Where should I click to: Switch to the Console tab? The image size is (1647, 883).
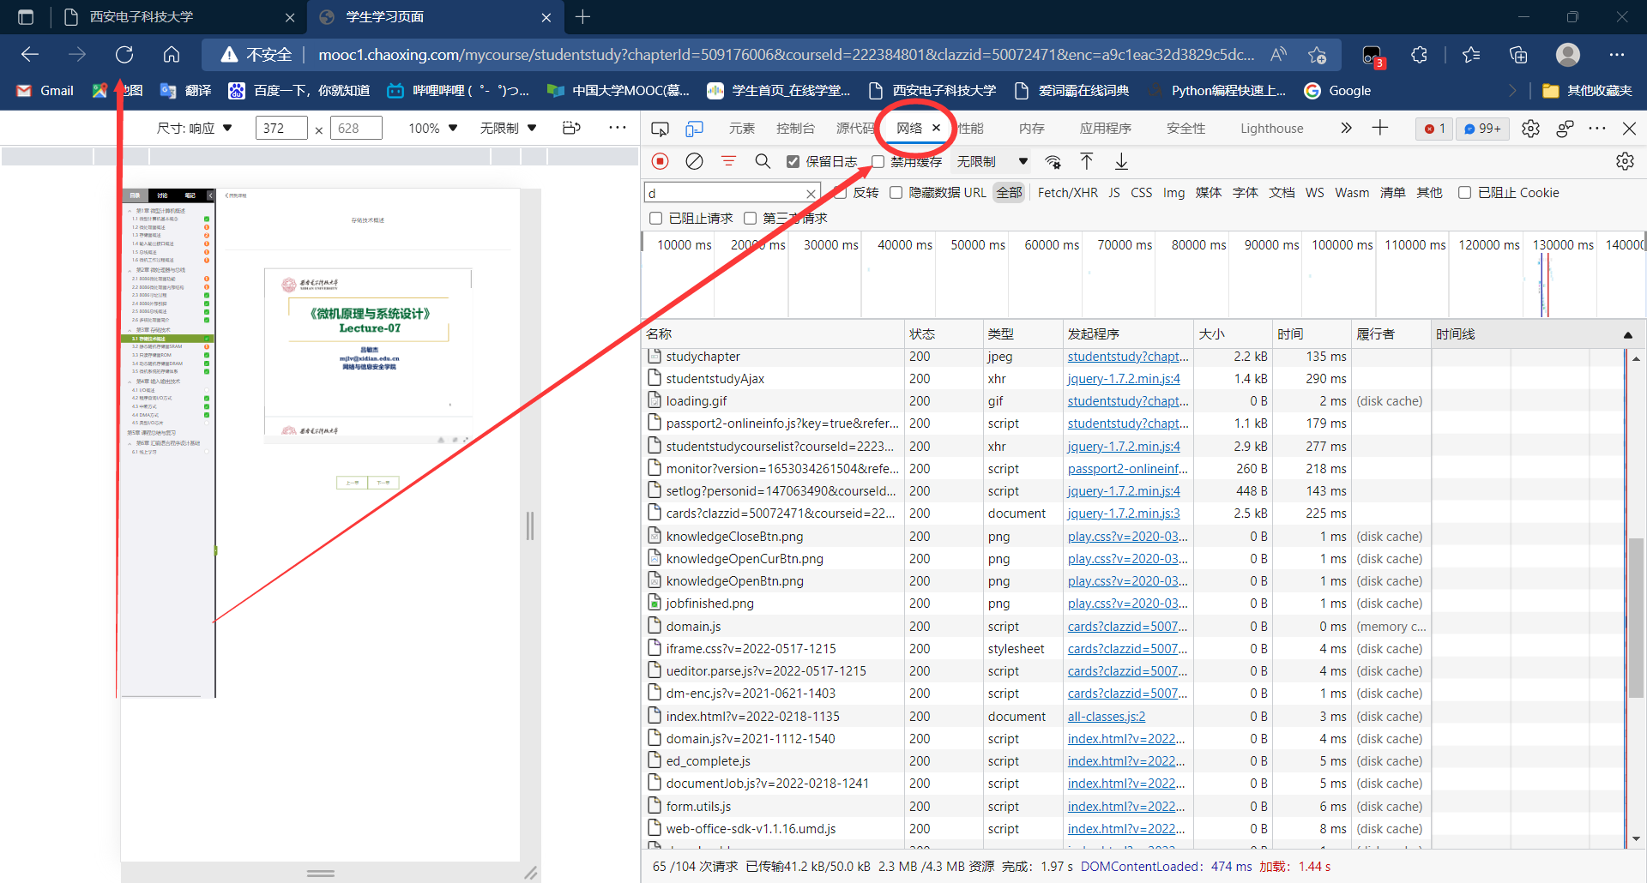click(x=795, y=129)
